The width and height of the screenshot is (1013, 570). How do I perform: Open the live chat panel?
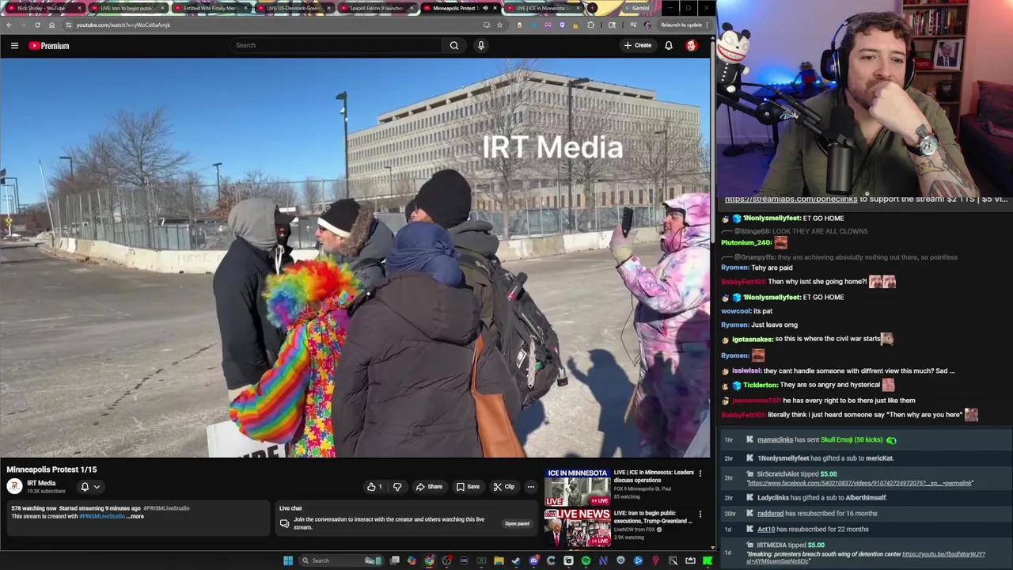pyautogui.click(x=517, y=523)
